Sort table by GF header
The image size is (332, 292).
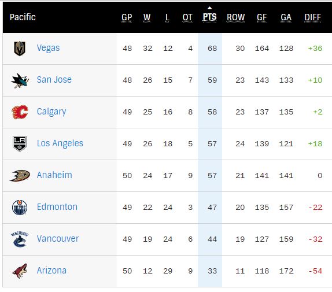[261, 17]
